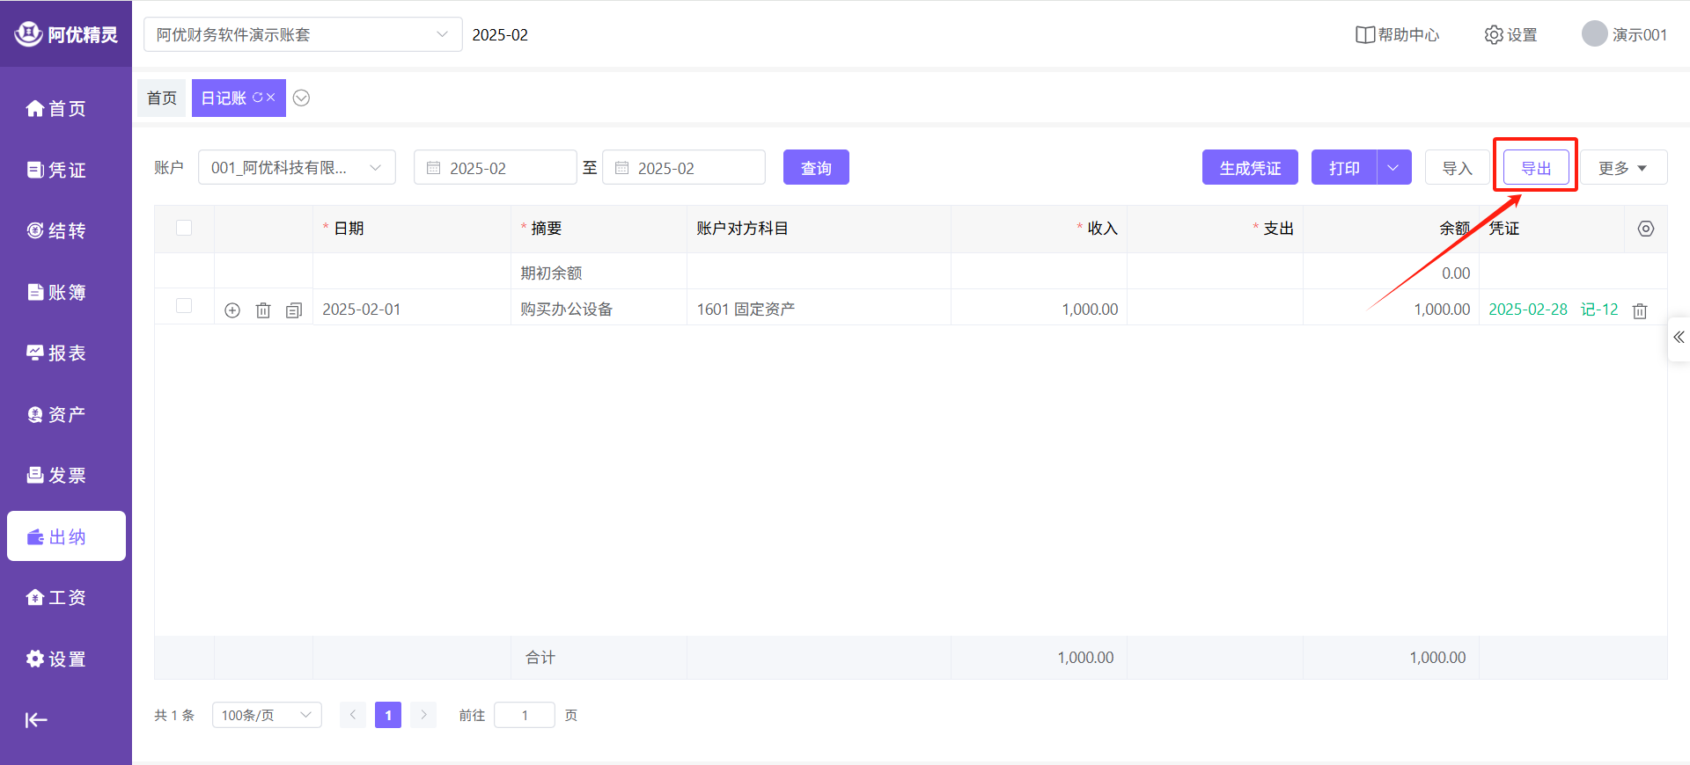Check the 购买办公设备 row checkbox
This screenshot has width=1690, height=765.
pyautogui.click(x=184, y=306)
